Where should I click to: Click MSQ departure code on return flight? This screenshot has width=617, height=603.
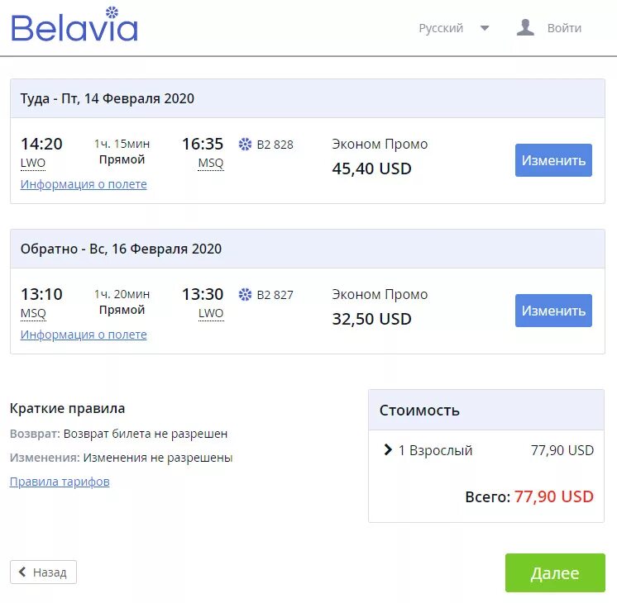(33, 314)
